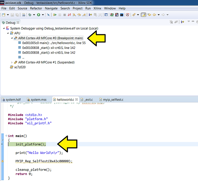Click the Save All icon
The image size is (198, 181).
pos(17,15)
